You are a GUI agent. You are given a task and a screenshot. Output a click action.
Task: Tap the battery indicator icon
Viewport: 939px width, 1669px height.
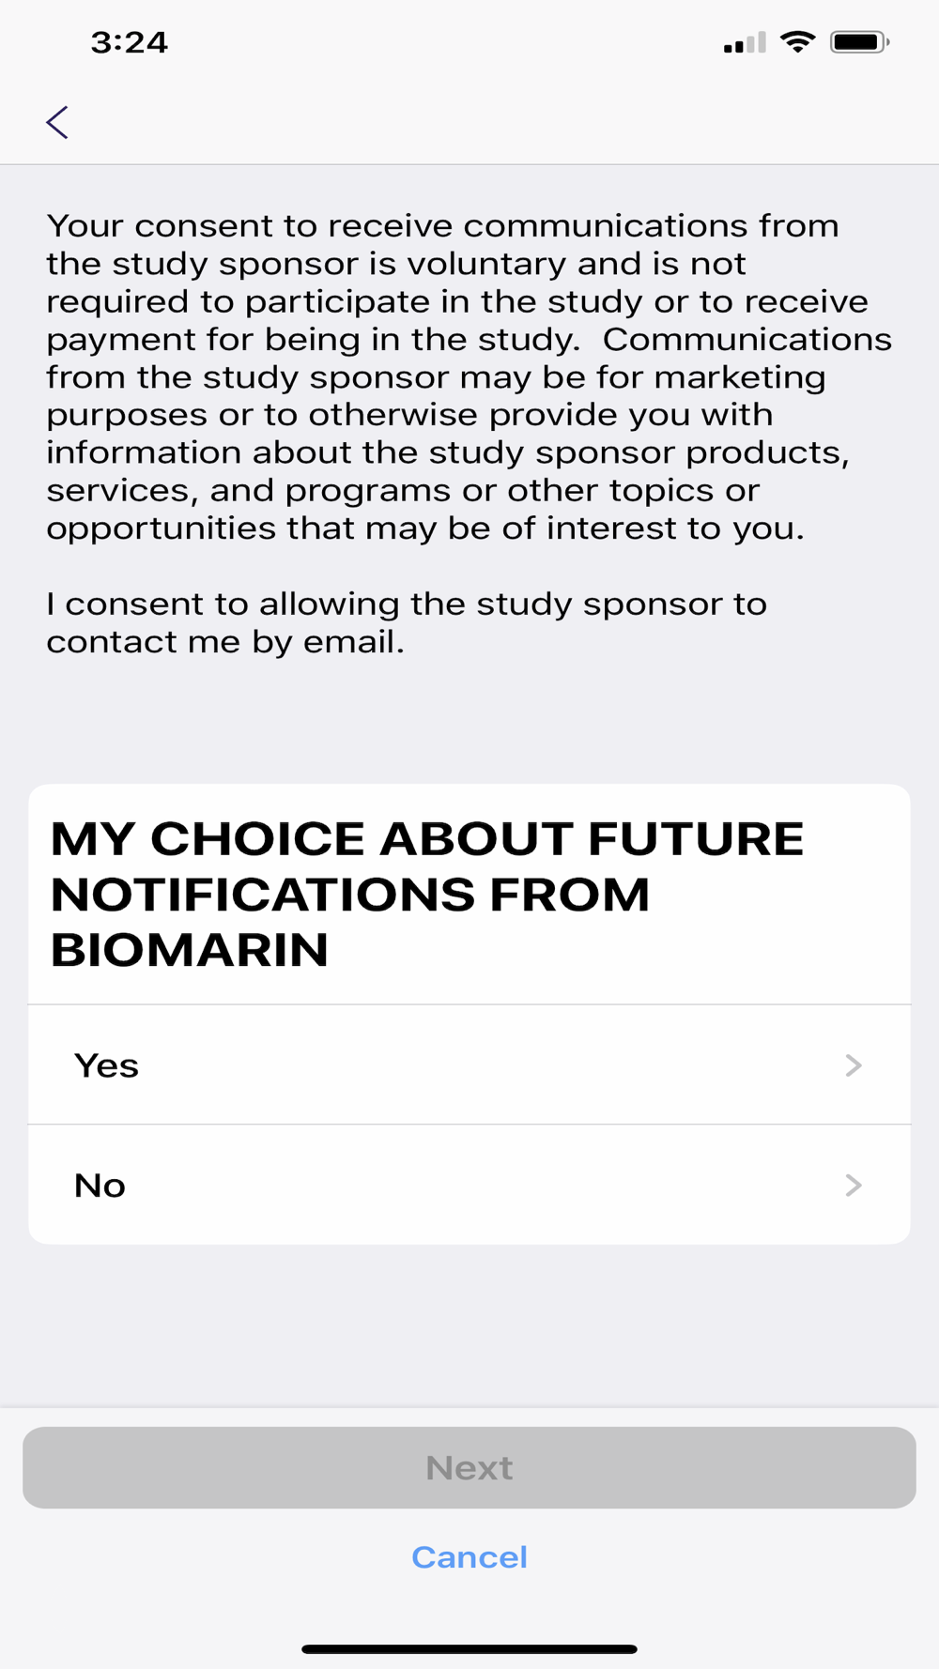click(859, 42)
